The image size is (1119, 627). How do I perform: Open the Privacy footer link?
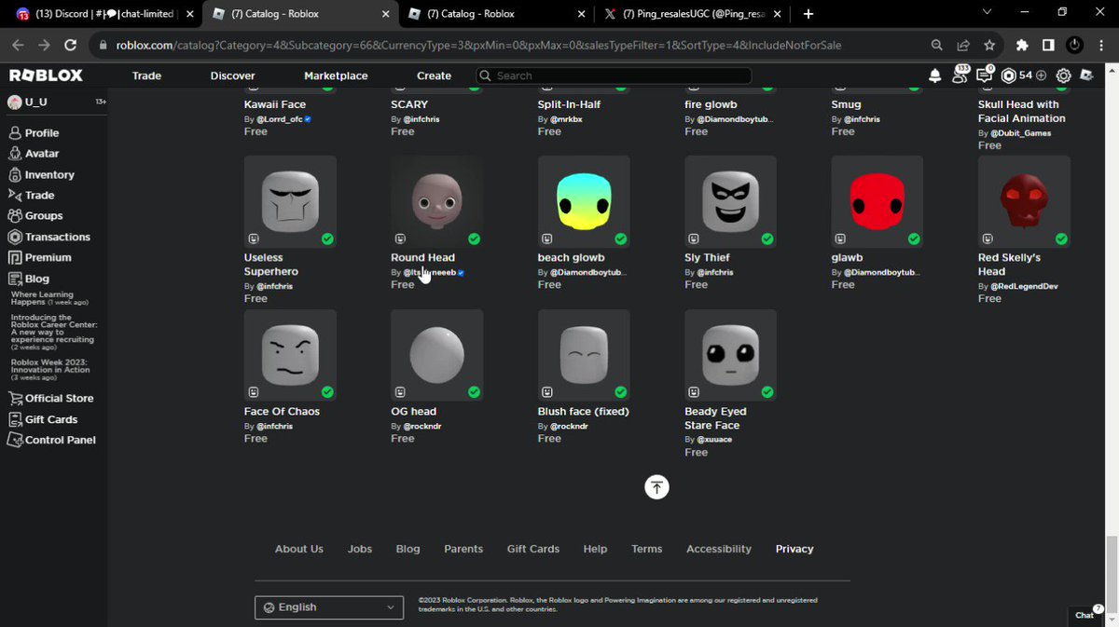(794, 549)
